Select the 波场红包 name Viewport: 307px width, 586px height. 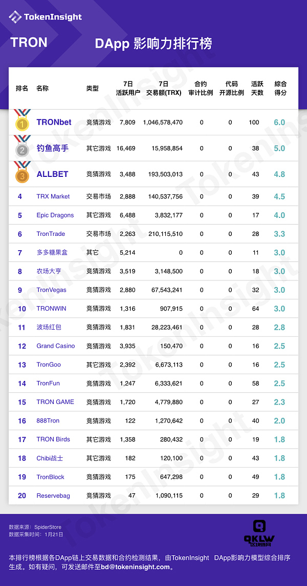tap(49, 328)
